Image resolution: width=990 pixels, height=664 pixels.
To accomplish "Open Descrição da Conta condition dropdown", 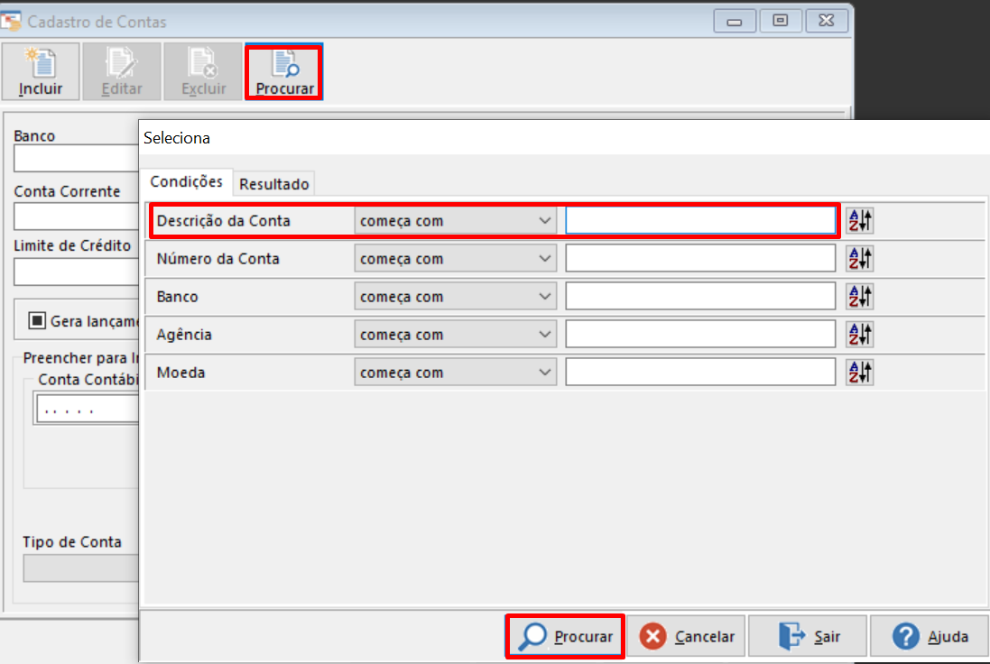I will coord(455,221).
